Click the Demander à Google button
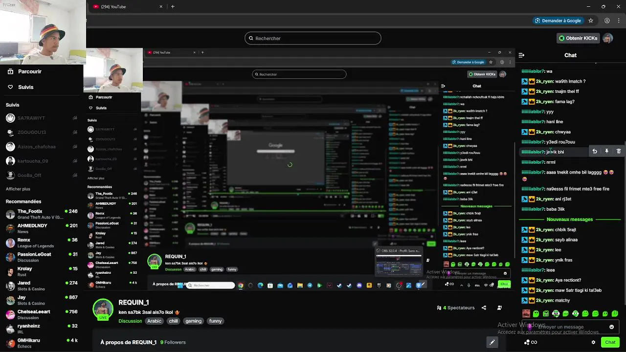 (x=558, y=21)
